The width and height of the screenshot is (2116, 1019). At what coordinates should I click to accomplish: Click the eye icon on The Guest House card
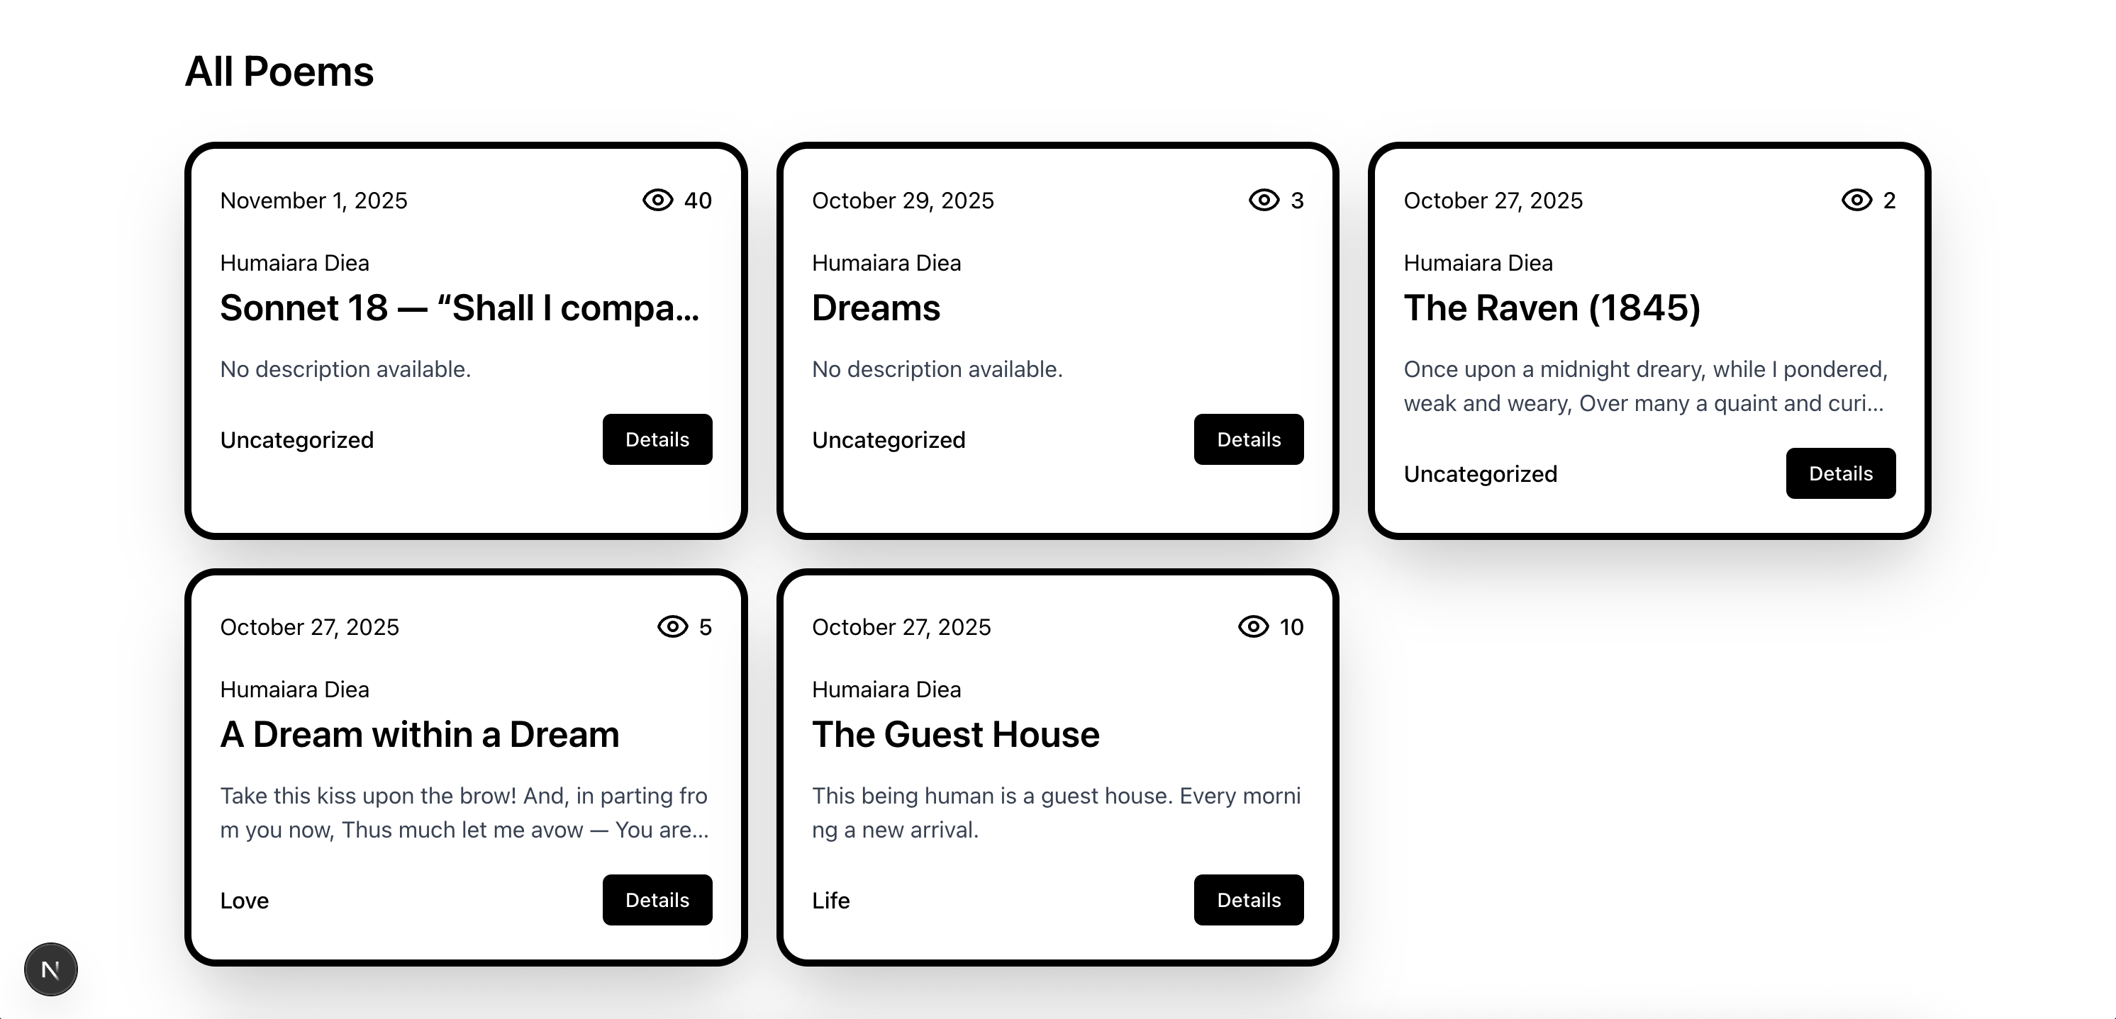click(x=1253, y=627)
